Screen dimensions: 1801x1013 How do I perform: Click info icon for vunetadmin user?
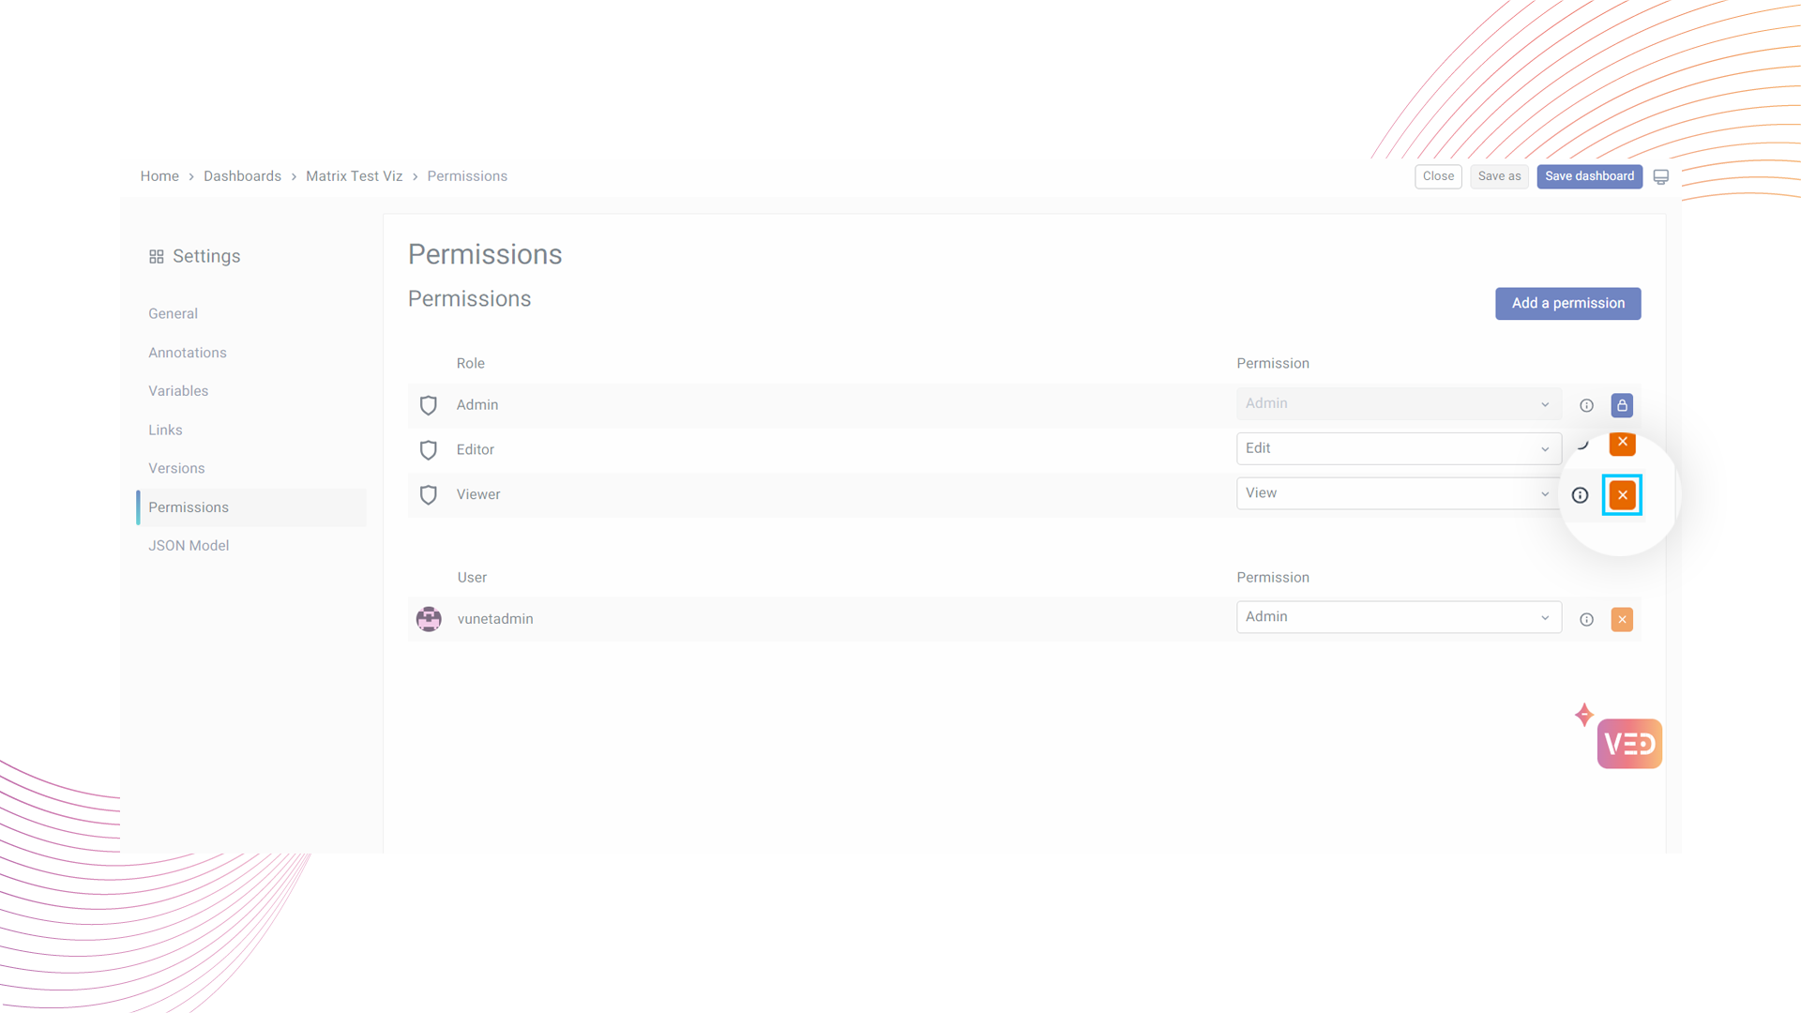point(1586,620)
